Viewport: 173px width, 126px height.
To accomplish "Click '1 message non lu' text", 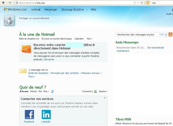I will click(38, 70).
